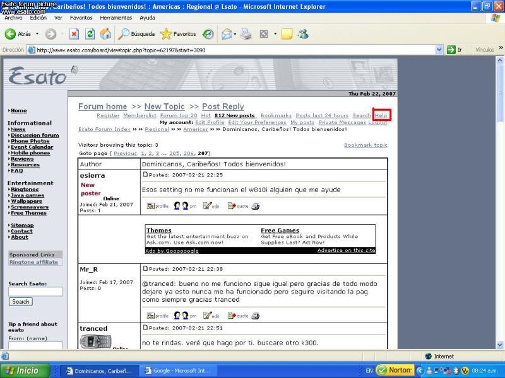Click the yellow note toolbar icon
505x378 pixels.
[x=287, y=34]
